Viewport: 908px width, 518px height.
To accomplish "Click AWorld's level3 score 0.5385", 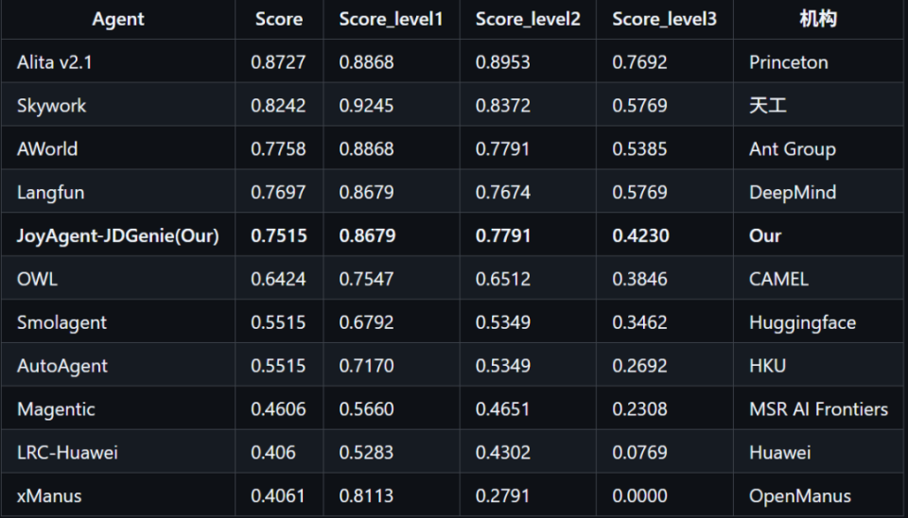I will click(x=640, y=148).
